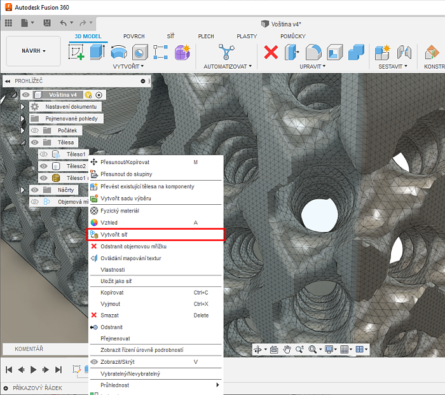Select the rectangular pattern tool
445x395 pixels.
pos(161,52)
